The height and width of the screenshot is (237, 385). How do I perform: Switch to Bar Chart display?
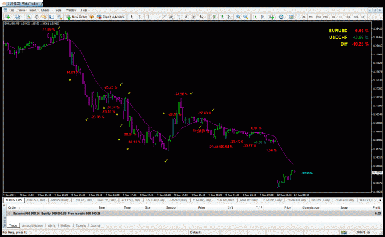[214, 17]
